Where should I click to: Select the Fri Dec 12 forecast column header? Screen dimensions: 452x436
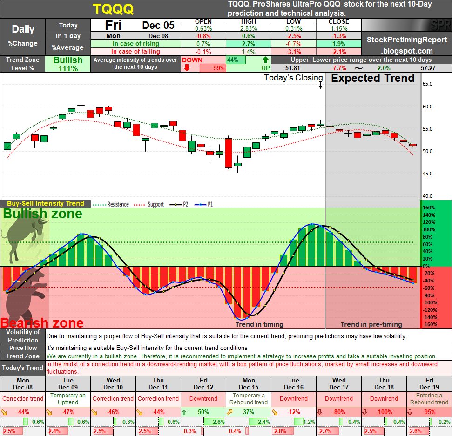click(203, 384)
